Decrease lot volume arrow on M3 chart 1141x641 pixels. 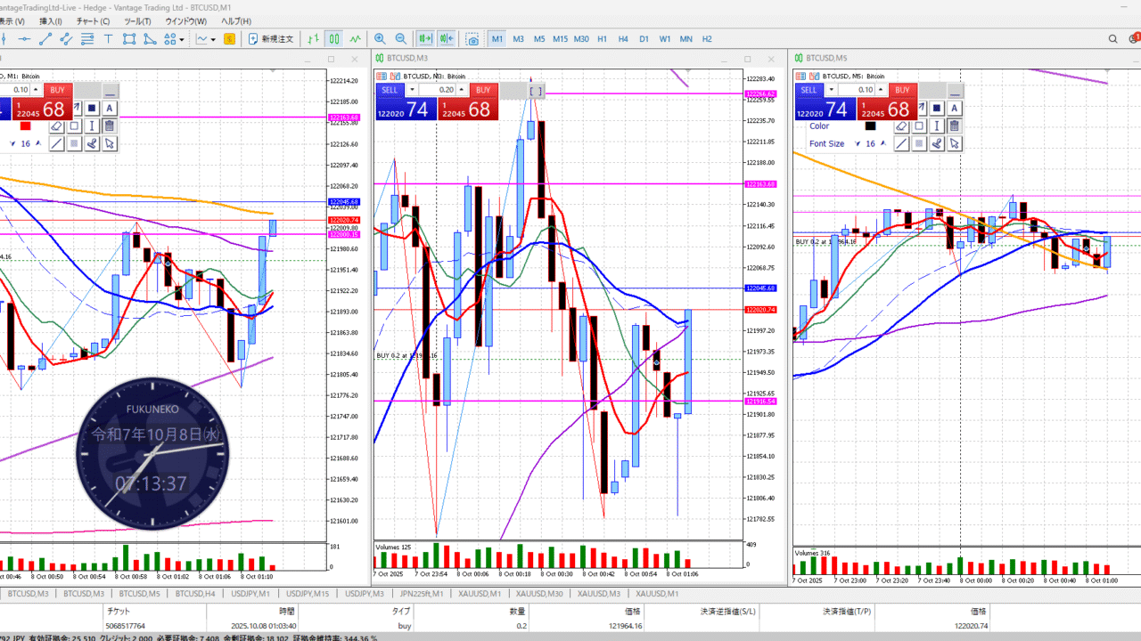tap(412, 90)
